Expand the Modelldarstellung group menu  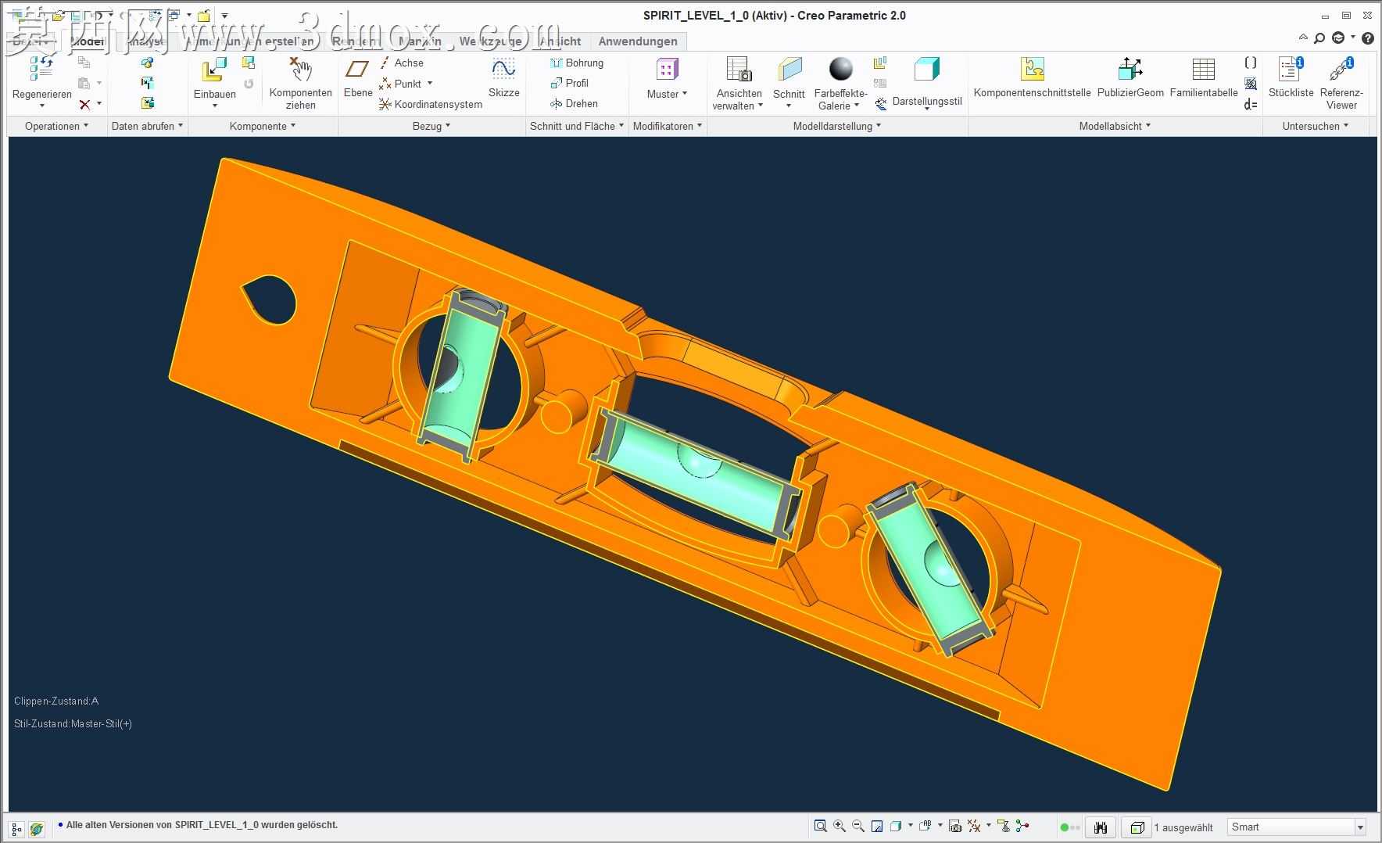pos(837,126)
